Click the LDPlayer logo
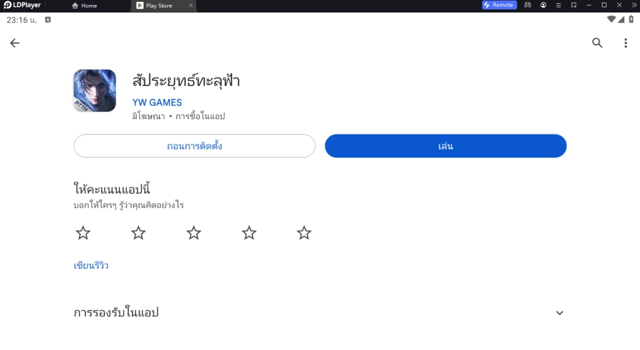640x350 pixels. [x=22, y=5]
